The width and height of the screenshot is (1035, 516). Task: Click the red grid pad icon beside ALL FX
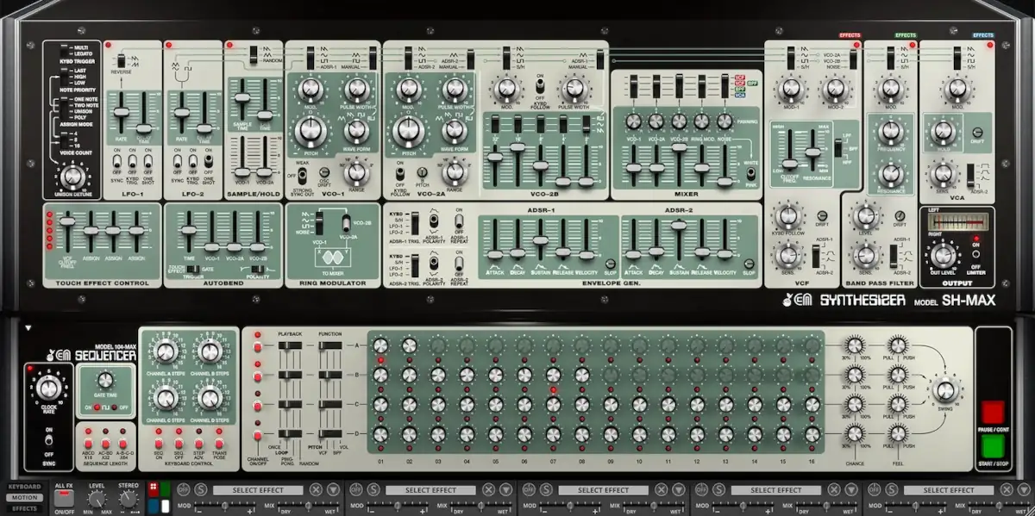[x=153, y=489]
